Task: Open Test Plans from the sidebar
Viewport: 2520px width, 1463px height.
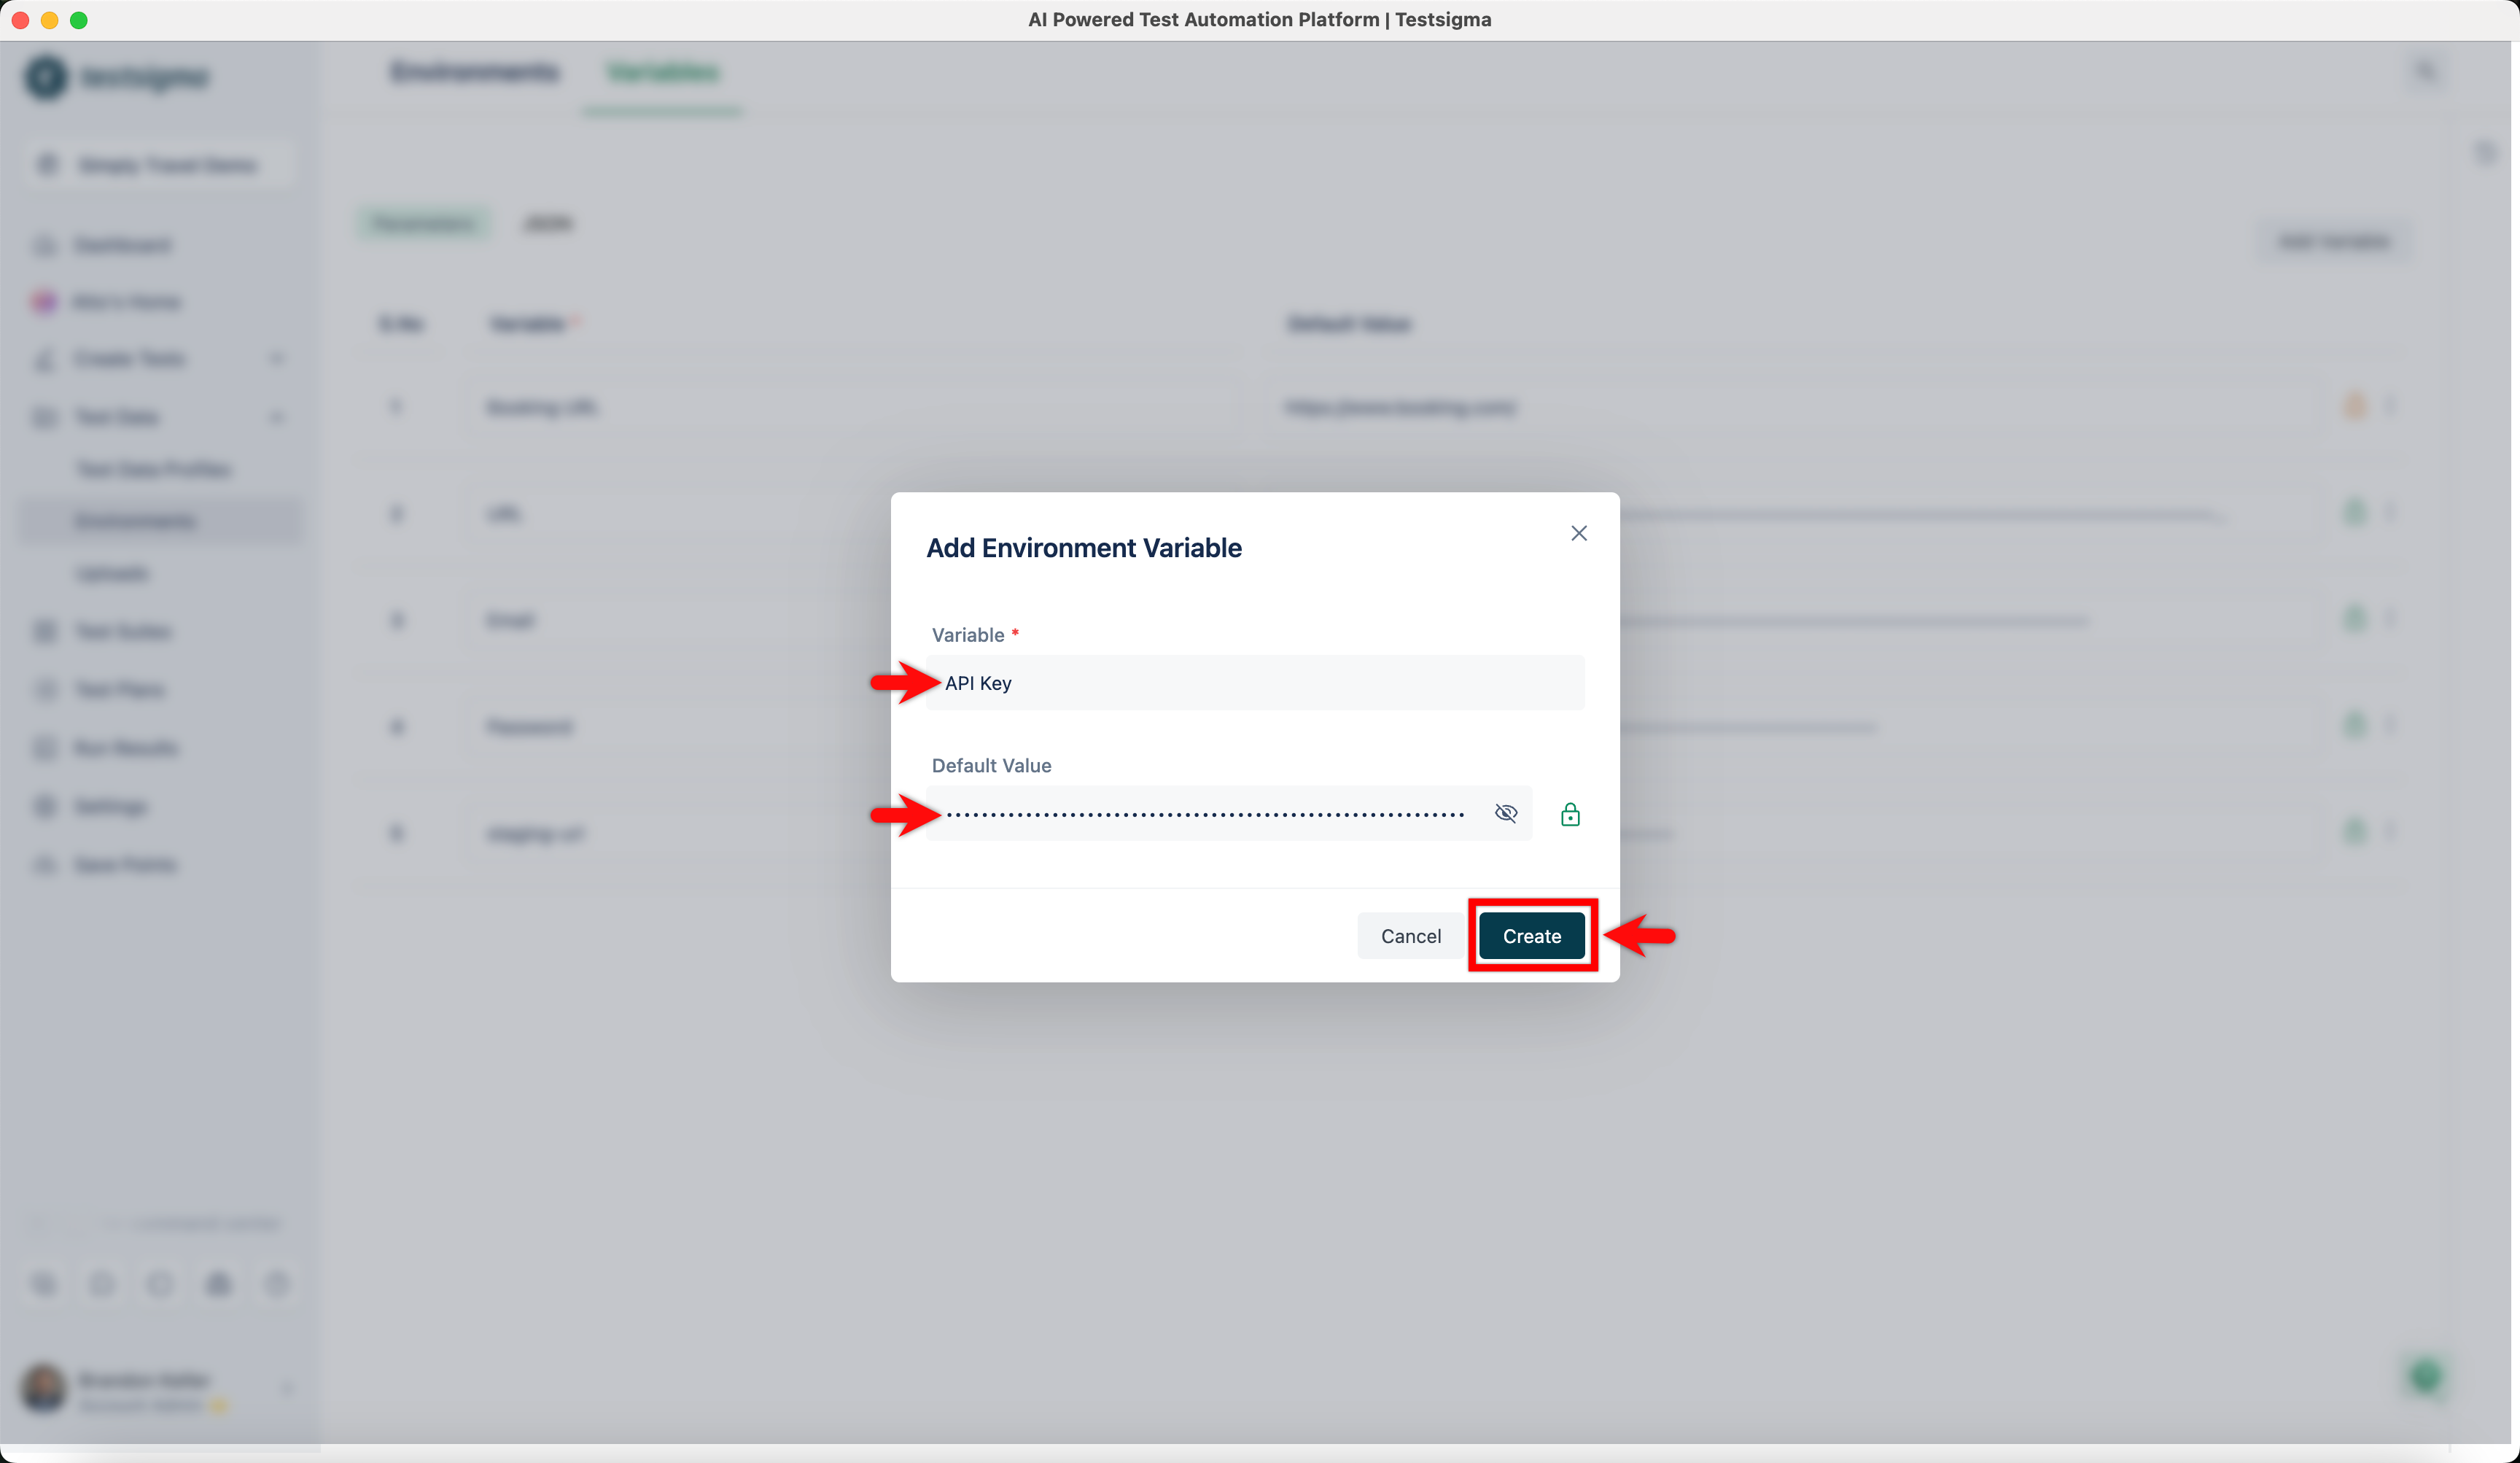Action: coord(119,689)
